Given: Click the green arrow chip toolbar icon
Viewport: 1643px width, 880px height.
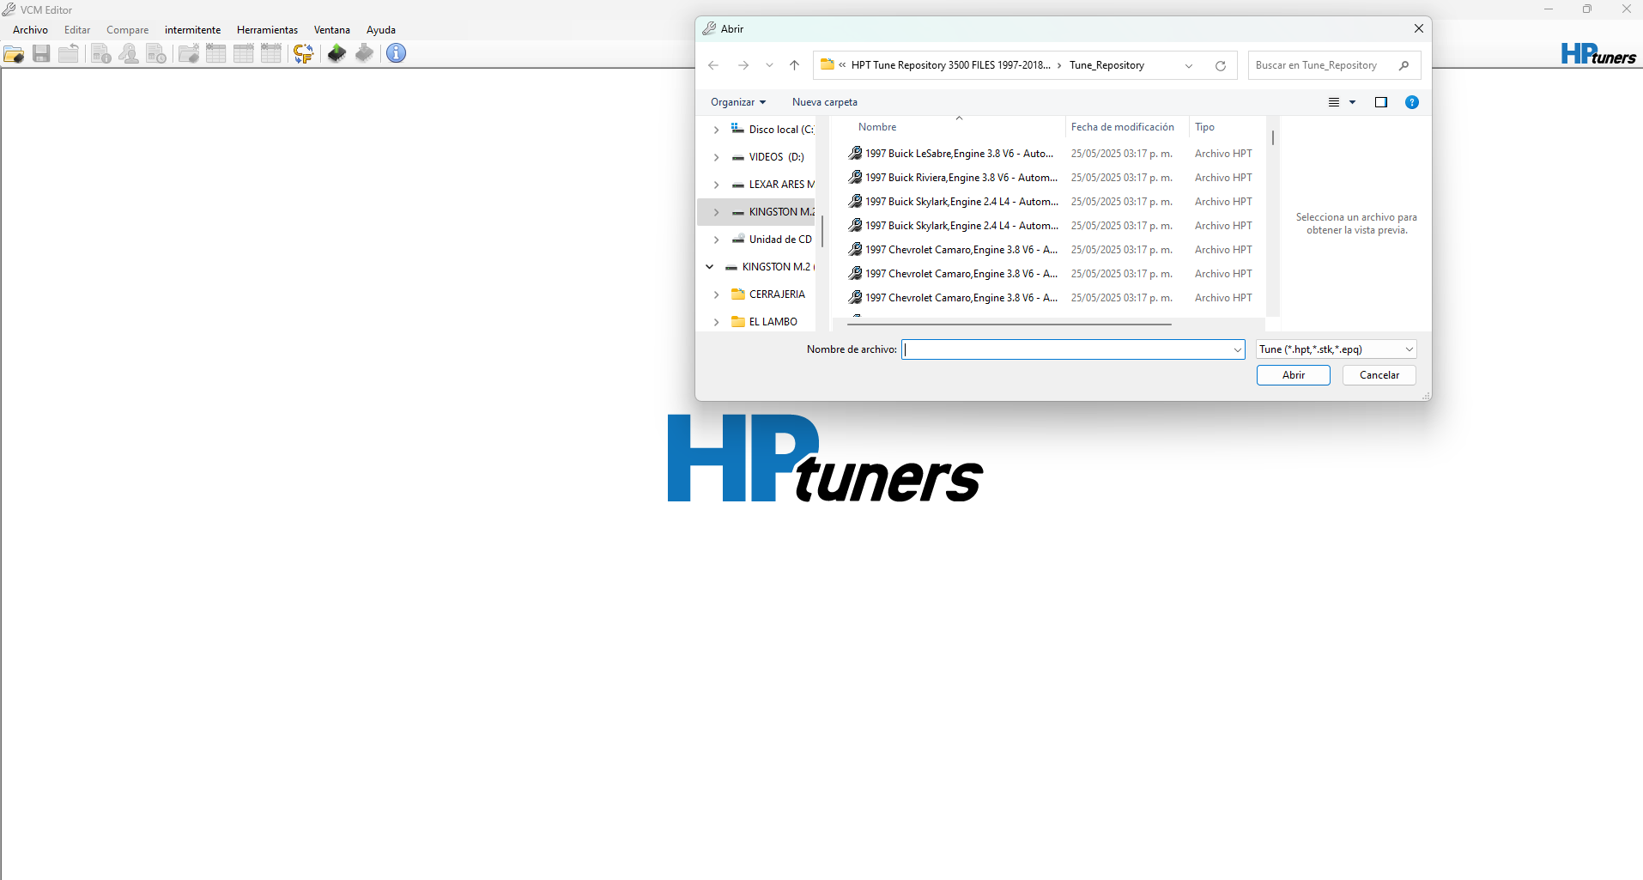Looking at the screenshot, I should [336, 54].
